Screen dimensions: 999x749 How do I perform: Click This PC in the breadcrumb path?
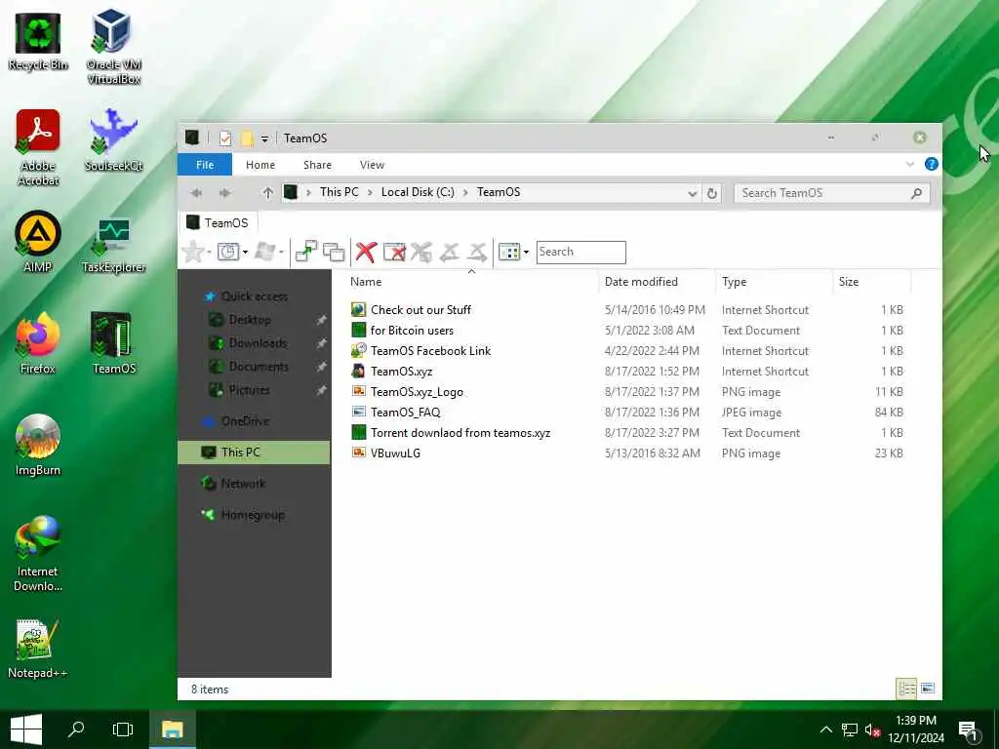[339, 192]
